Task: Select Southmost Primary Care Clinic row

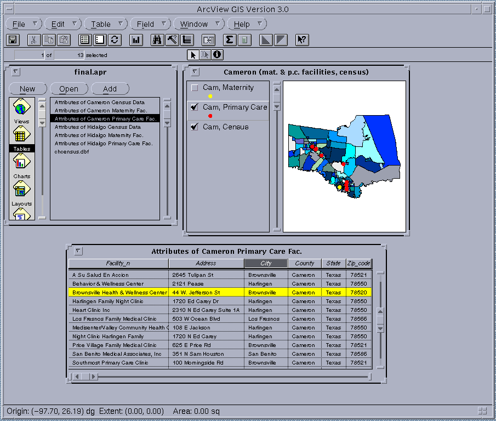Action: pyautogui.click(x=220, y=362)
